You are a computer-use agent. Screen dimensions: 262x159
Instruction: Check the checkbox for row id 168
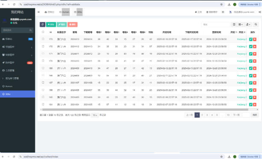coord(43,75)
